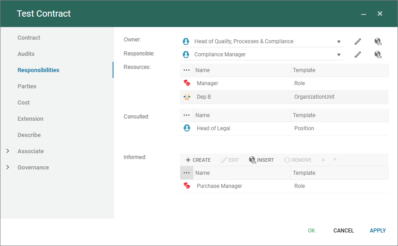Click the Create button in Informed toolbar
The width and height of the screenshot is (398, 246).
[198, 160]
